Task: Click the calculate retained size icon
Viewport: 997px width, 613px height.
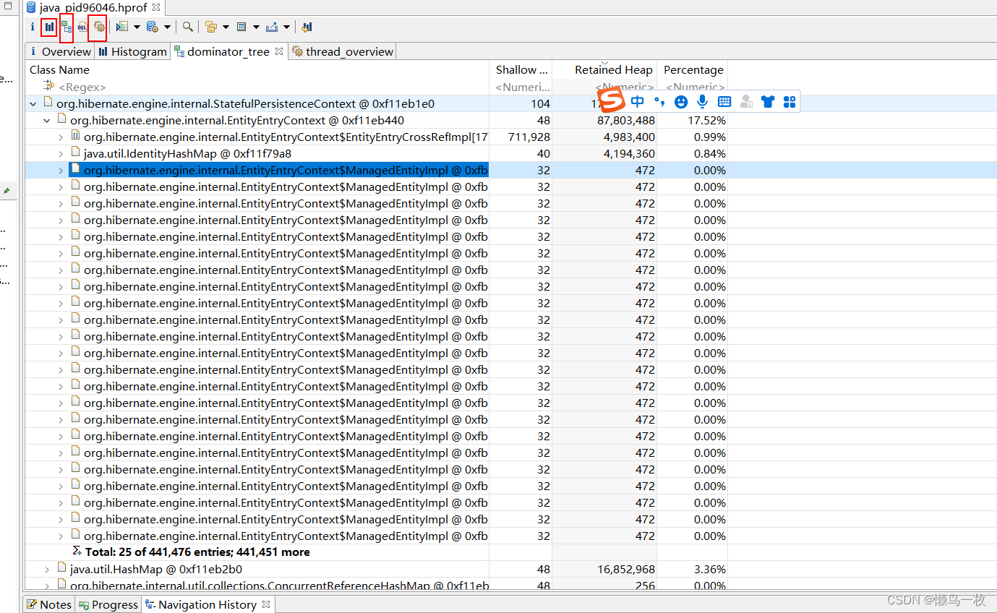Action: click(x=241, y=27)
